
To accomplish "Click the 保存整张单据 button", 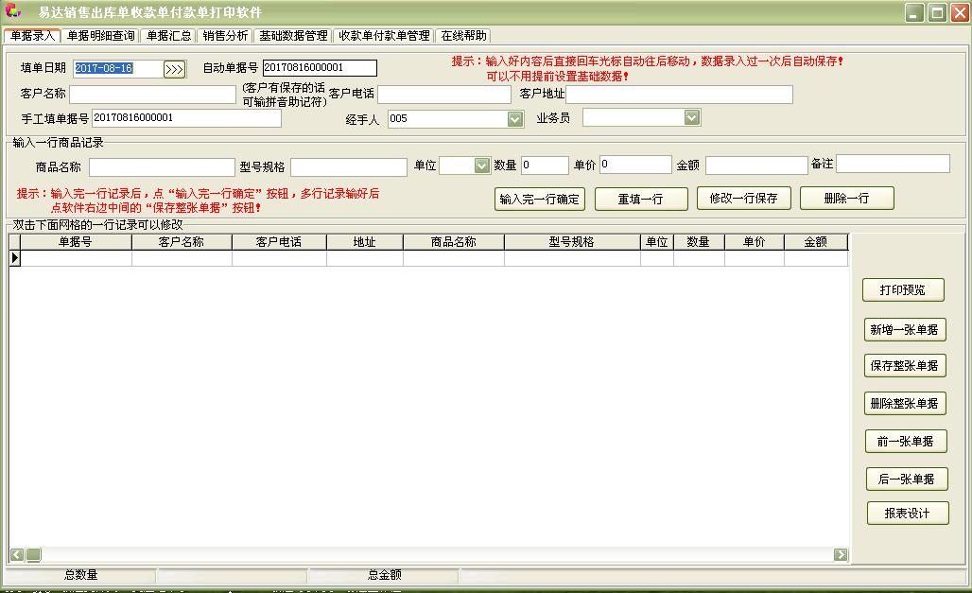I will 905,366.
